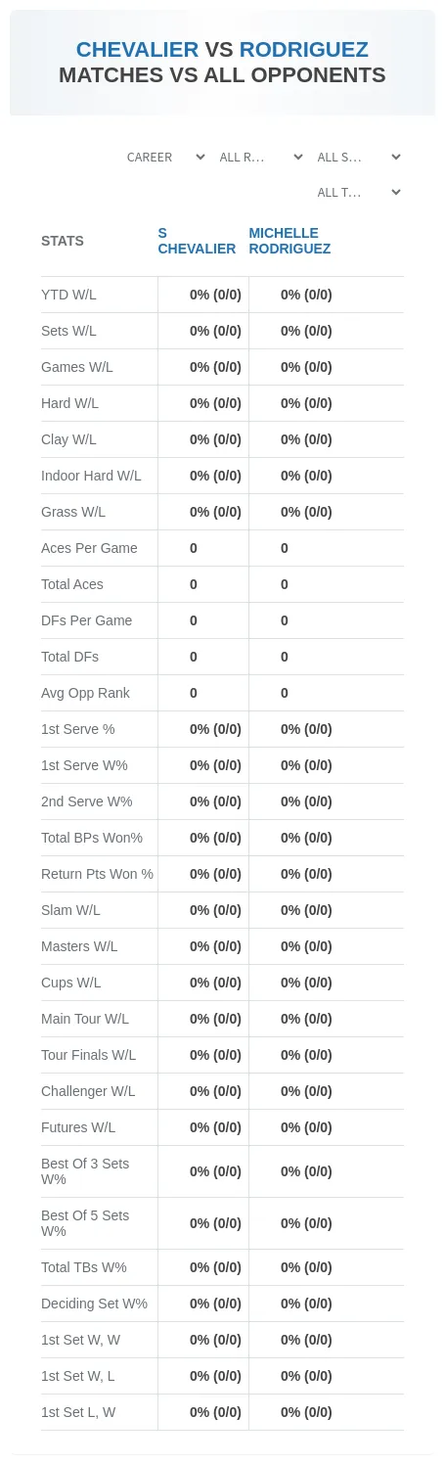Open the CAREER period dropdown
Viewport: 445px width, 1464px height.
click(x=165, y=158)
